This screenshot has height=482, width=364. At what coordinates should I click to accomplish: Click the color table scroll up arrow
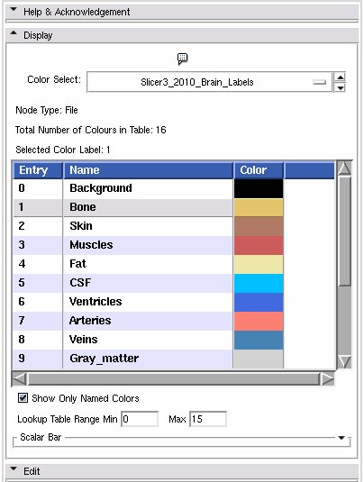point(344,168)
